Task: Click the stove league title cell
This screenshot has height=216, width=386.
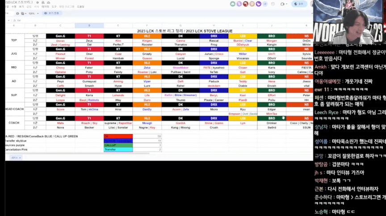Action: (185, 31)
